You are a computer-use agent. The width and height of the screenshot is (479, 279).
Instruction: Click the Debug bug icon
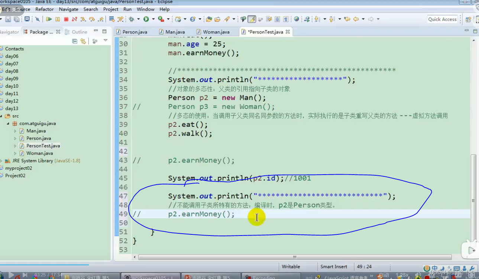point(131,19)
